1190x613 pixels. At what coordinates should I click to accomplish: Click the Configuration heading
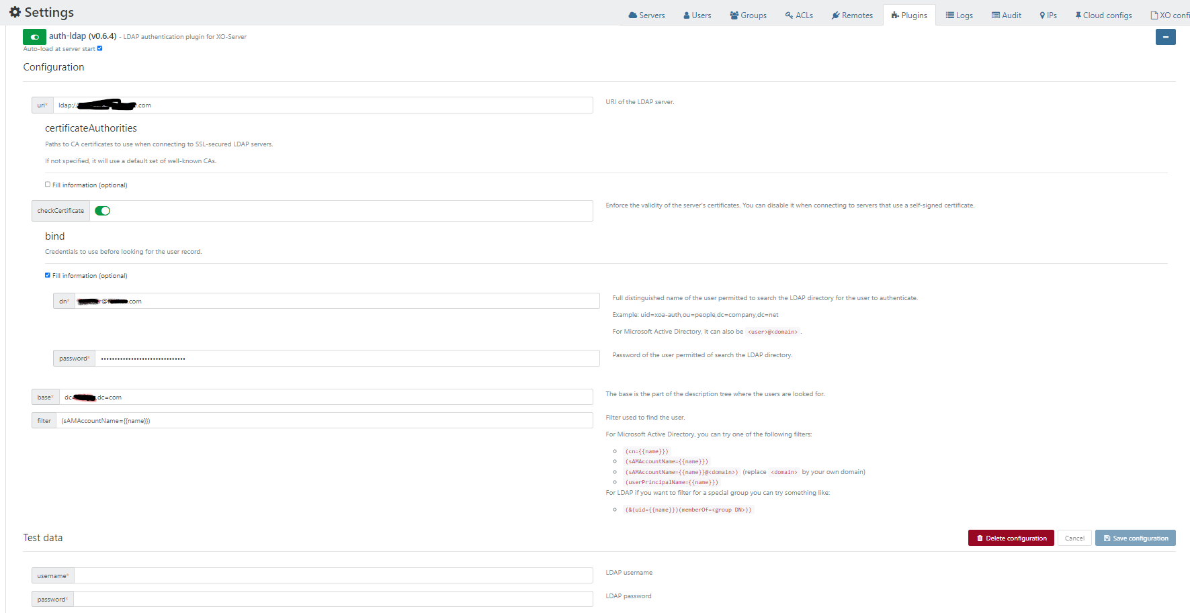click(x=54, y=67)
